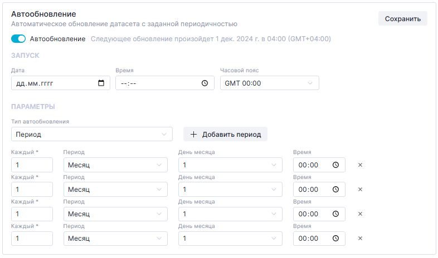
Task: Click clock icon in first period row
Action: click(x=335, y=165)
